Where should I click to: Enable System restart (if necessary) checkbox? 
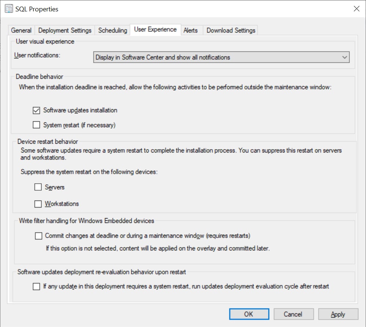36,125
